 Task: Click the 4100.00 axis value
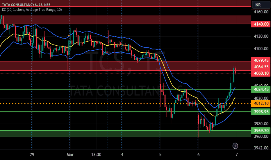pos(261,49)
